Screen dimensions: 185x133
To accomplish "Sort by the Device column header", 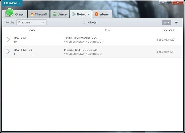I will tap(31, 30).
